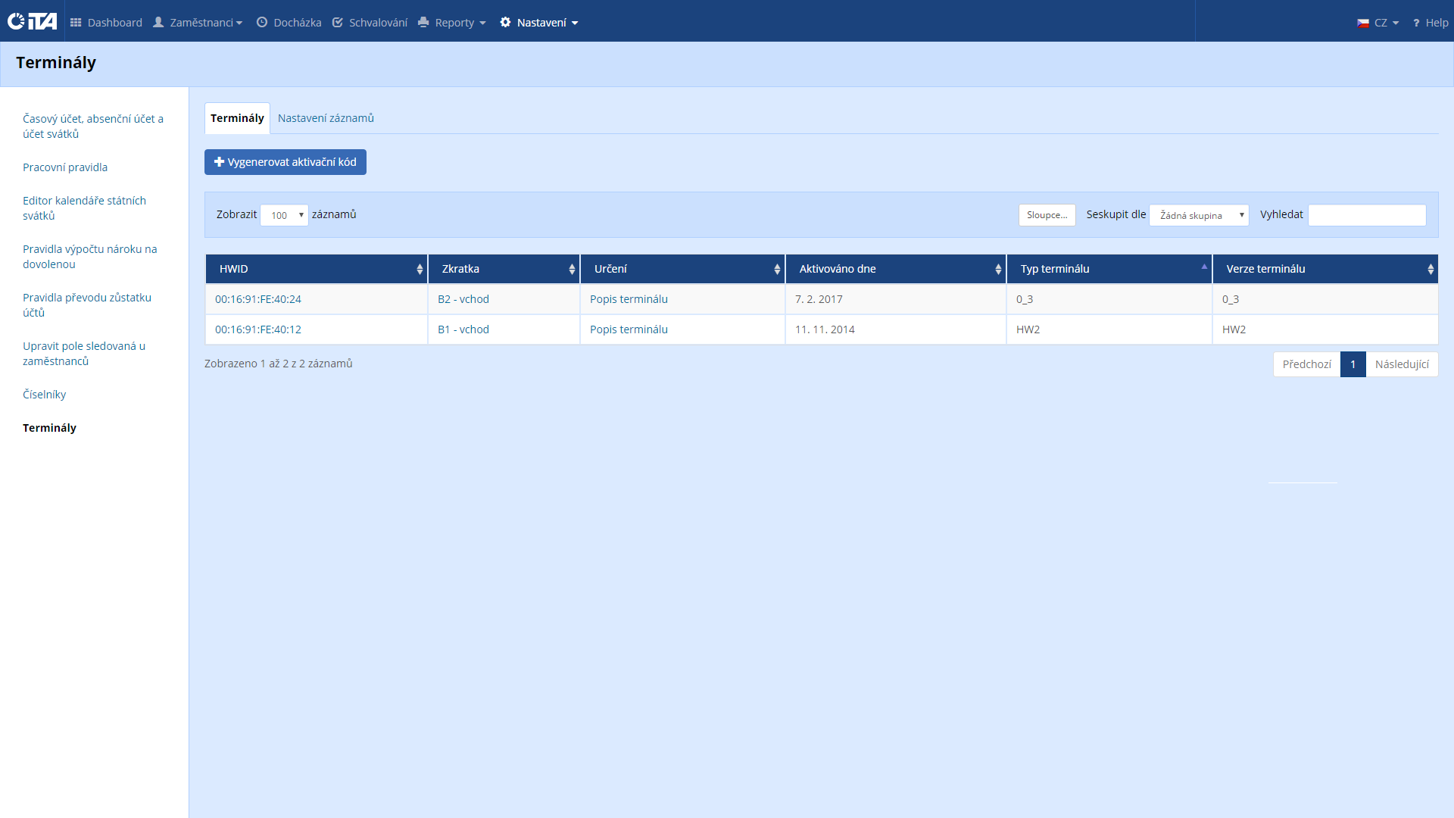
Task: Click Vygenerovat aktivační kód button
Action: coord(285,162)
